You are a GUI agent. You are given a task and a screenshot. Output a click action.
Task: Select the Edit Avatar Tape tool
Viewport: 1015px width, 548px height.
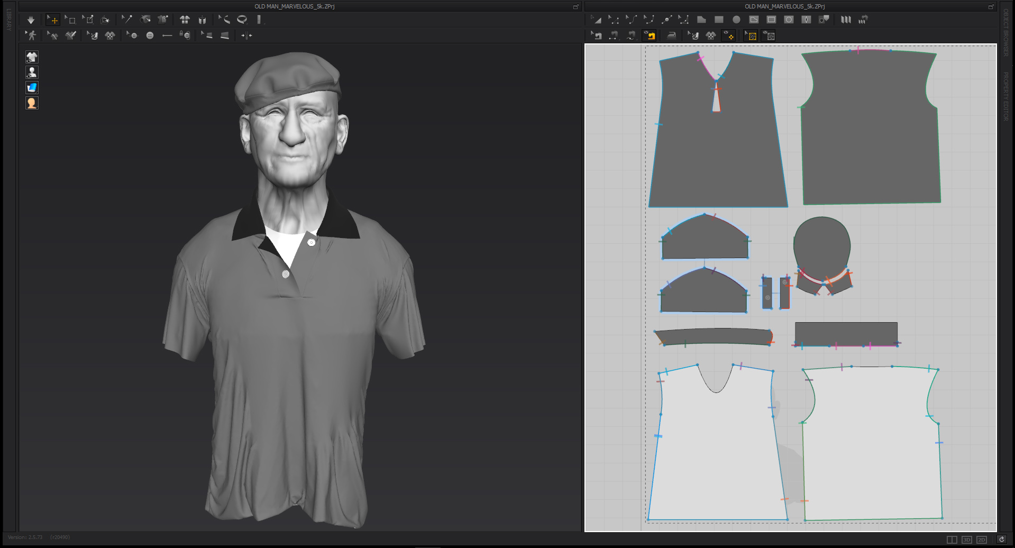point(224,20)
